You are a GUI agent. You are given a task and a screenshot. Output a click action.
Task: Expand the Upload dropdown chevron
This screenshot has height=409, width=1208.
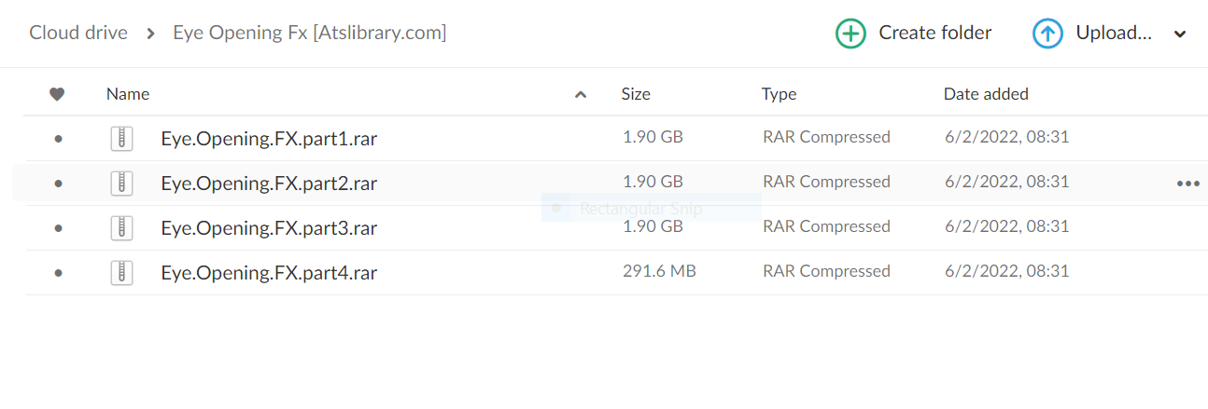pos(1180,34)
